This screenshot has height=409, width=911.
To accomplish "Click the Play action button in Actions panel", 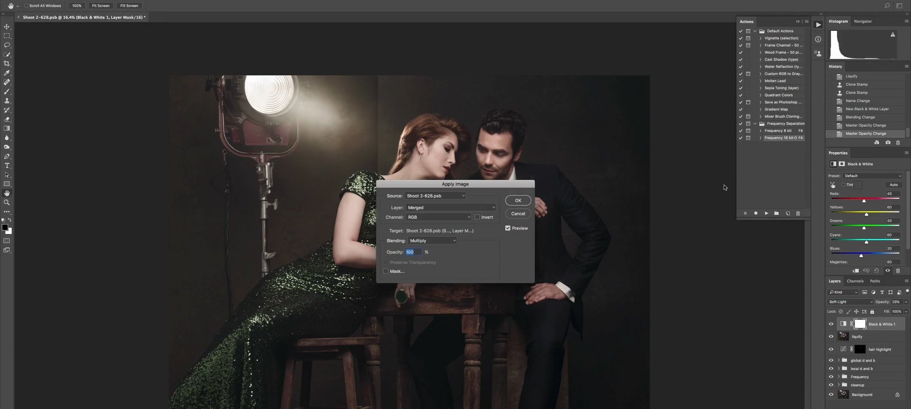I will click(x=766, y=214).
